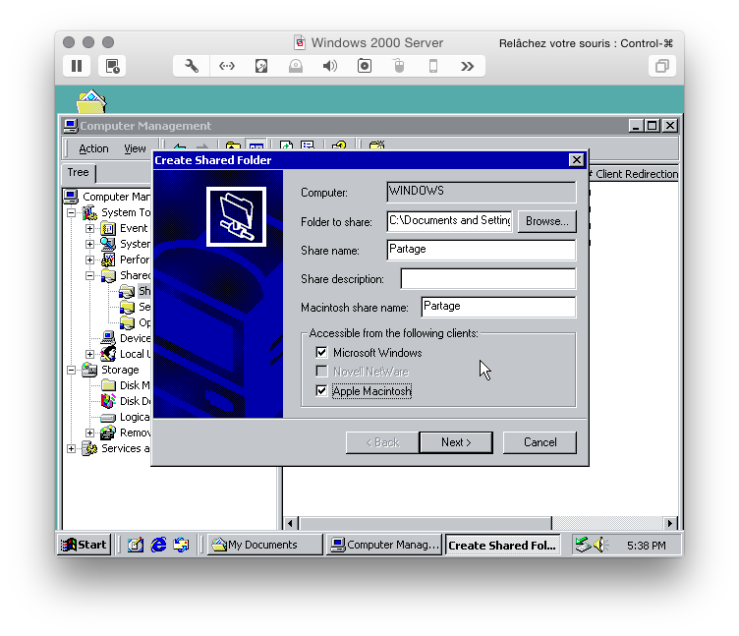Viewport: 739px width, 636px height.
Task: Collapse Shared Folders tree node
Action: click(89, 276)
